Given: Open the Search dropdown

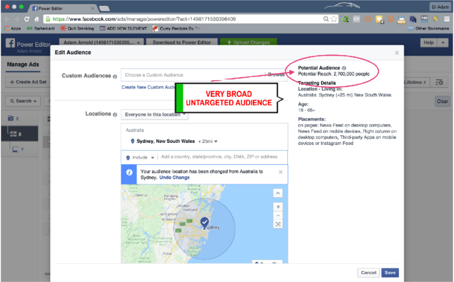Looking at the screenshot, I should 23,102.
